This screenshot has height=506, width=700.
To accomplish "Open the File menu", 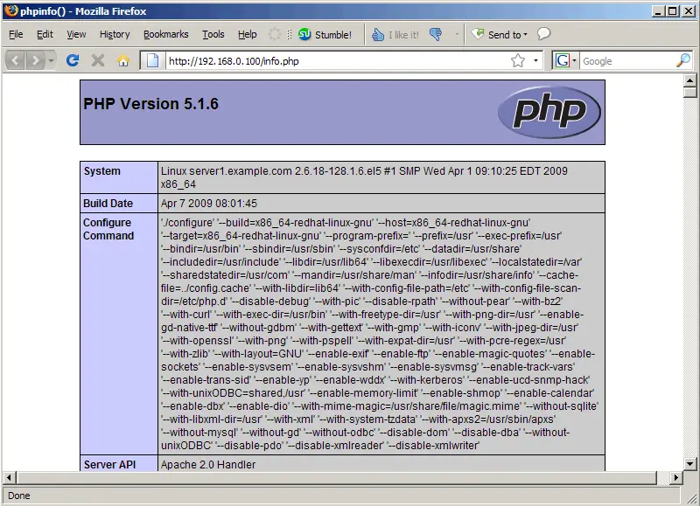I will pos(16,34).
